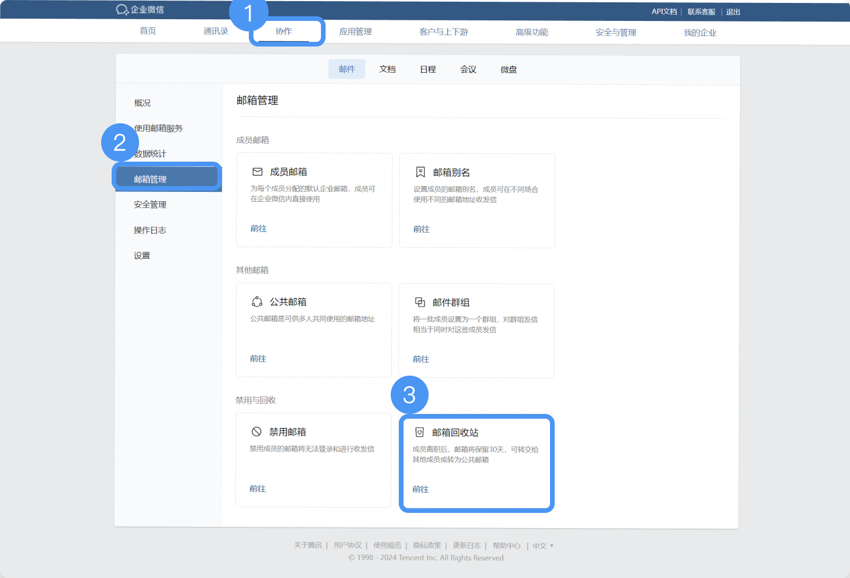Viewport: 850px width, 578px height.
Task: Open the API文档 link
Action: pos(664,12)
